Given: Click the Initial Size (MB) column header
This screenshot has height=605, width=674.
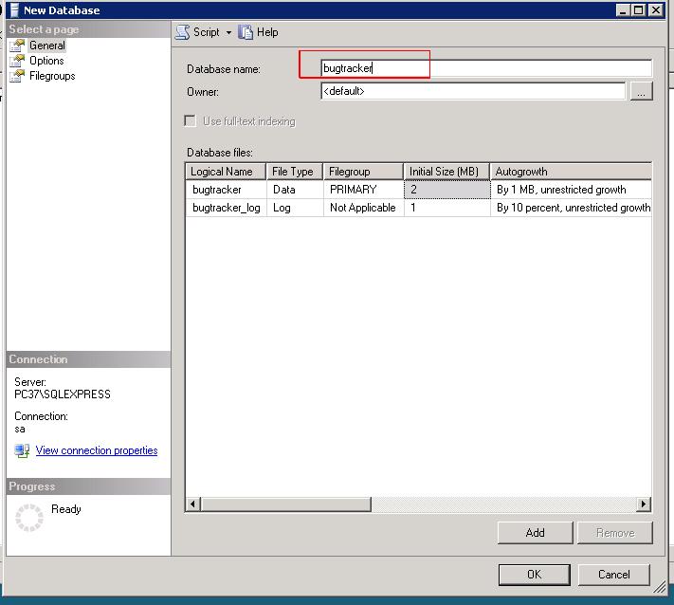Looking at the screenshot, I should tap(446, 172).
